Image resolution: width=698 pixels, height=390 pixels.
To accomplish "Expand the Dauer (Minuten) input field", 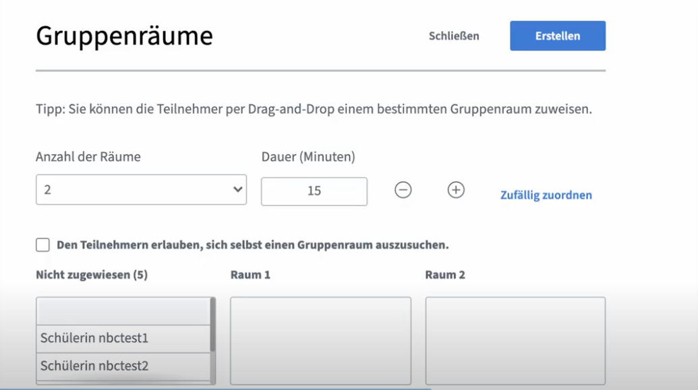I will 314,191.
